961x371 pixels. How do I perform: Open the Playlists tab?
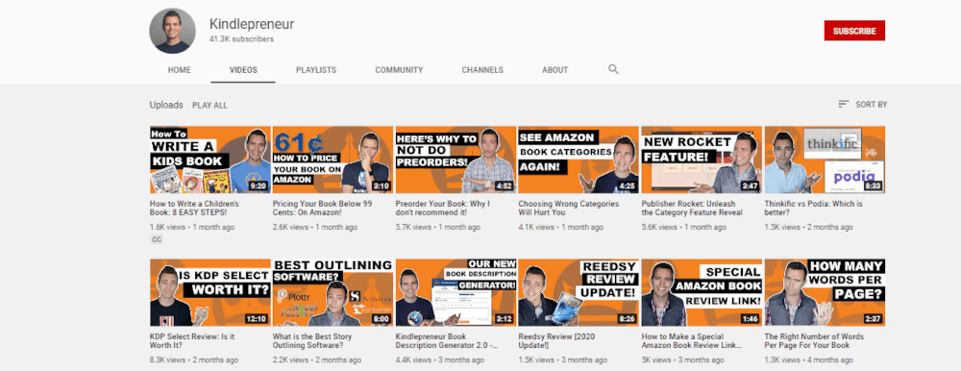click(x=316, y=70)
